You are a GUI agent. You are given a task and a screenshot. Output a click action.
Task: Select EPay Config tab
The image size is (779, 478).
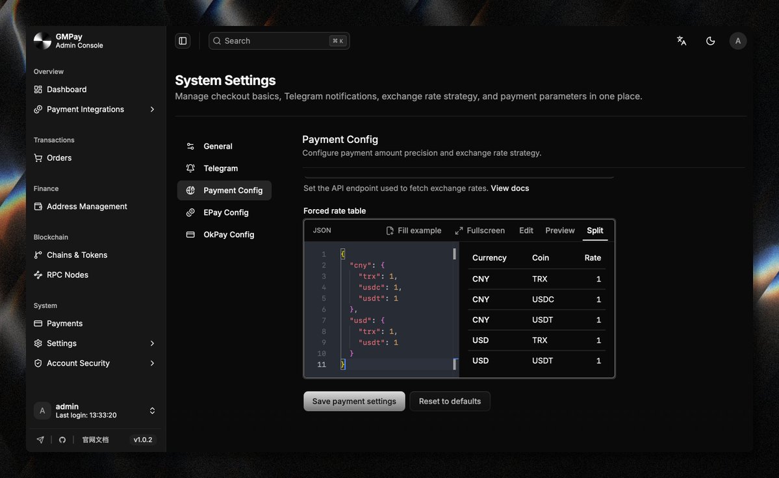tap(224, 212)
